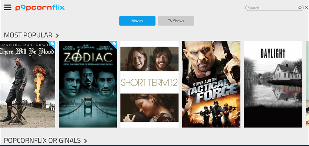Click corner badge on There Will Be Blood

pyautogui.click(x=52, y=43)
